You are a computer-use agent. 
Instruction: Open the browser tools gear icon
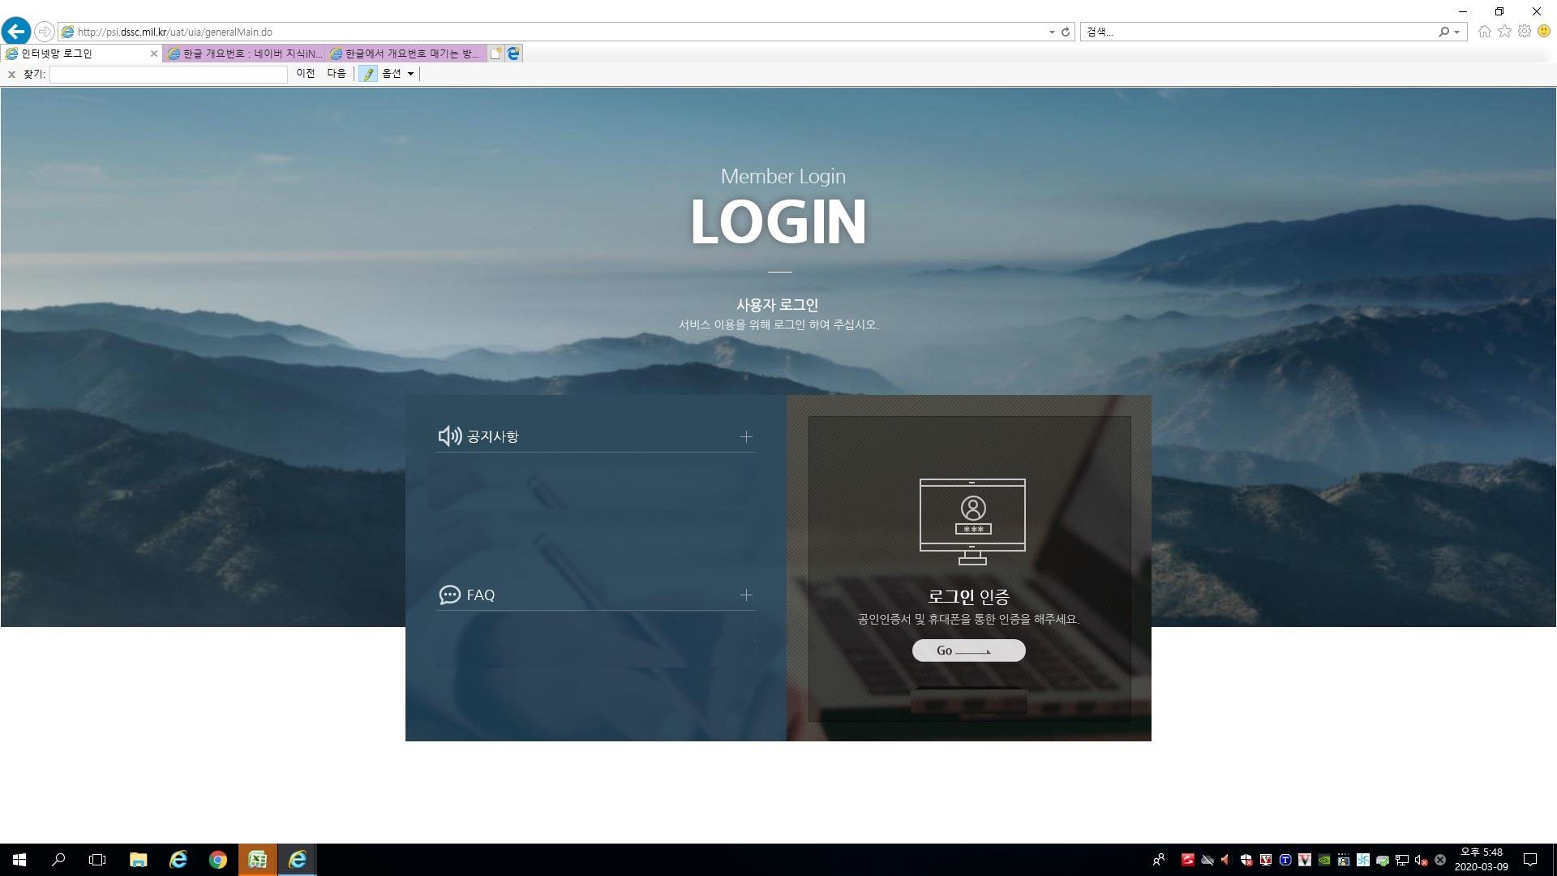[x=1525, y=32]
